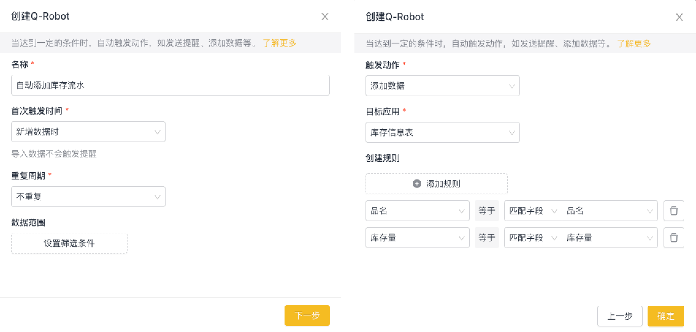Click the 数据范围 label
The height and width of the screenshot is (332, 696).
coord(28,222)
